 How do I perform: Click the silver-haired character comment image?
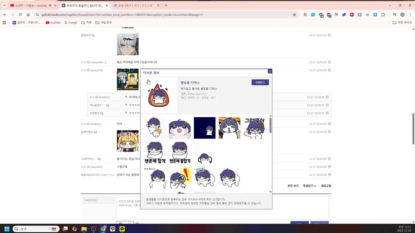click(x=128, y=44)
